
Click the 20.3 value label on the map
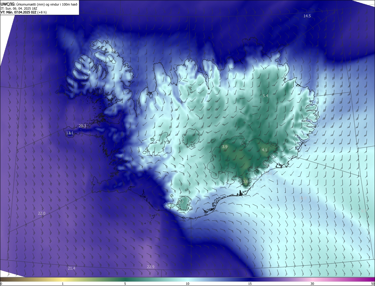click(82, 126)
